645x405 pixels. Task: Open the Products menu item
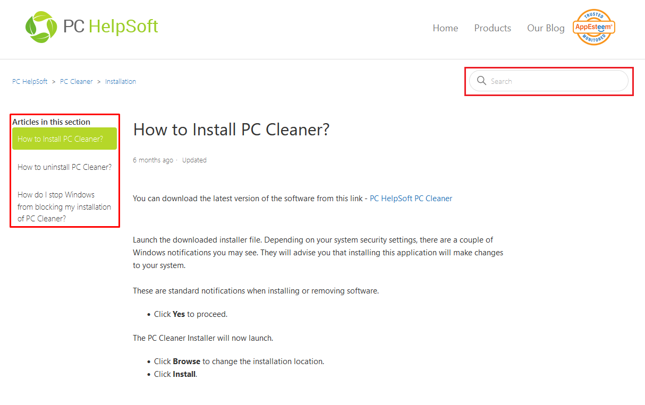pyautogui.click(x=493, y=28)
